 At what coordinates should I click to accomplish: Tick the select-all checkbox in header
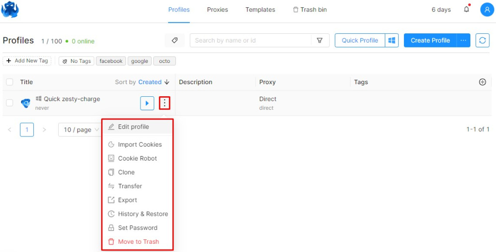(10, 82)
